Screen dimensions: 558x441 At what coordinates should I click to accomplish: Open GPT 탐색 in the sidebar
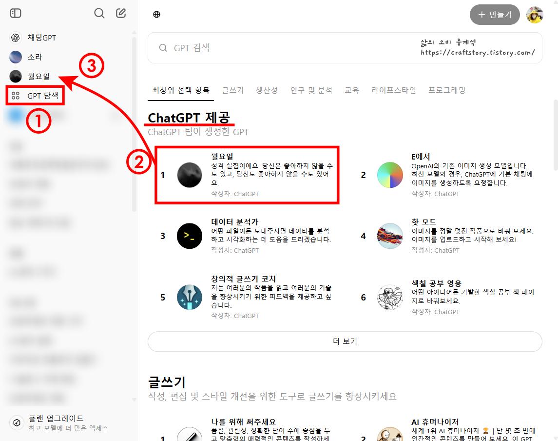(x=35, y=96)
